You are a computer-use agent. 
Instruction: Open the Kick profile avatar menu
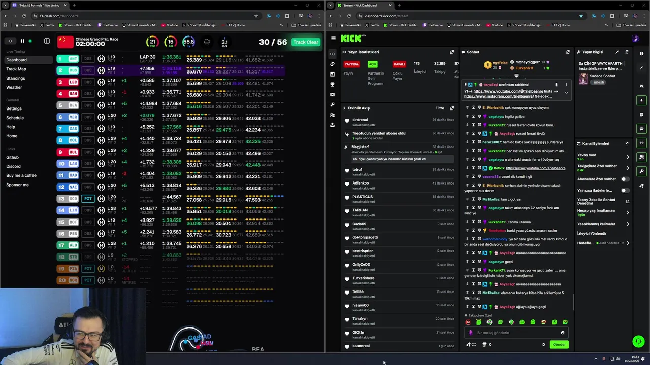pyautogui.click(x=636, y=39)
